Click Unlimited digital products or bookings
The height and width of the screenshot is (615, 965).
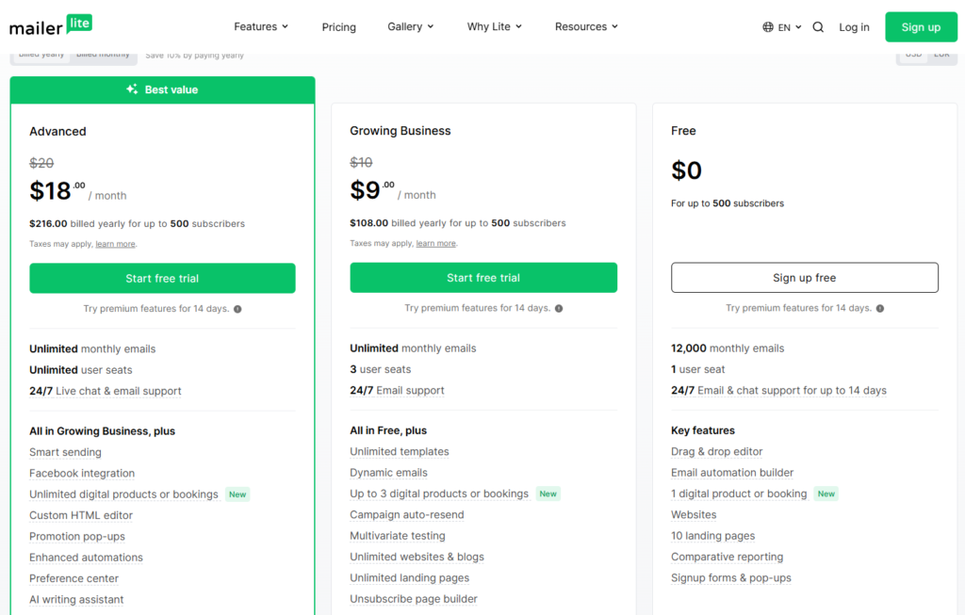coord(123,494)
